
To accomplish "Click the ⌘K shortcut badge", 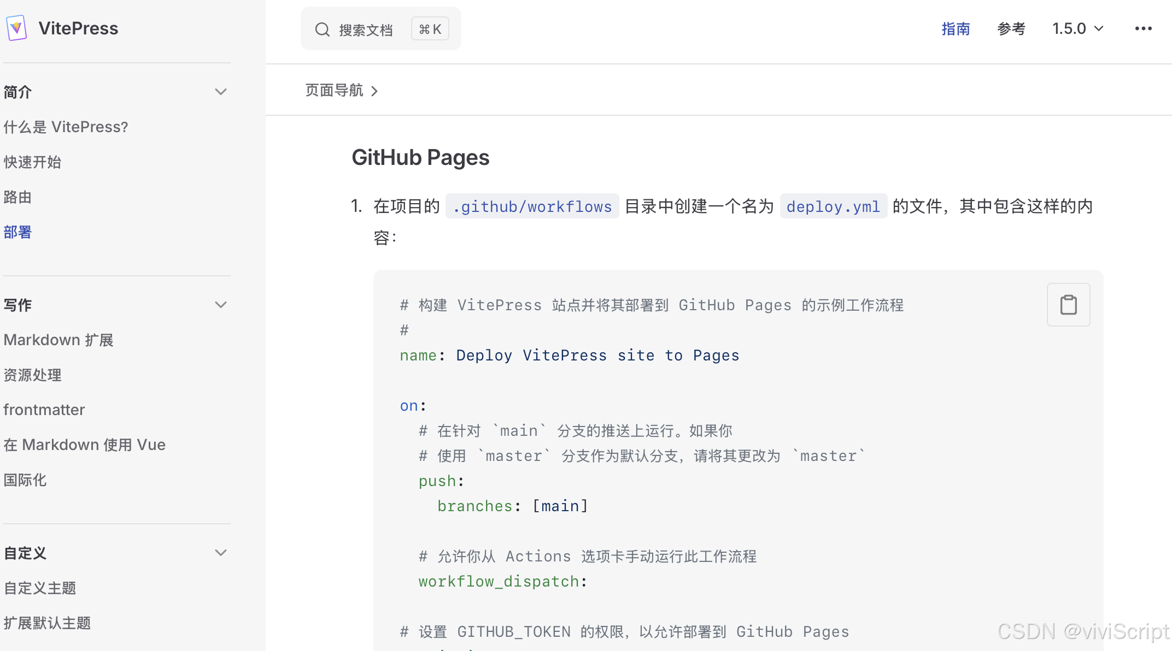I will pos(430,29).
